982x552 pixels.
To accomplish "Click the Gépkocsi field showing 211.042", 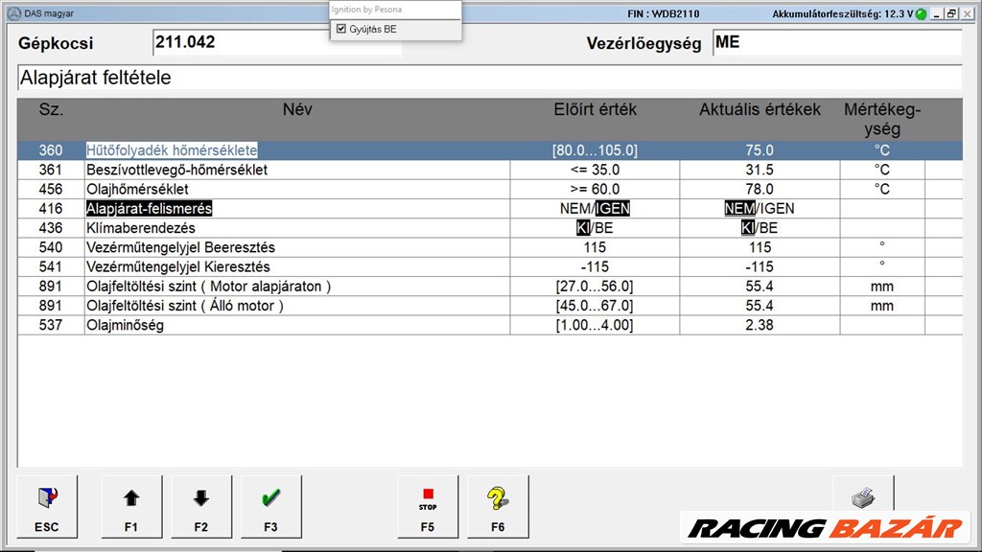I will click(276, 43).
